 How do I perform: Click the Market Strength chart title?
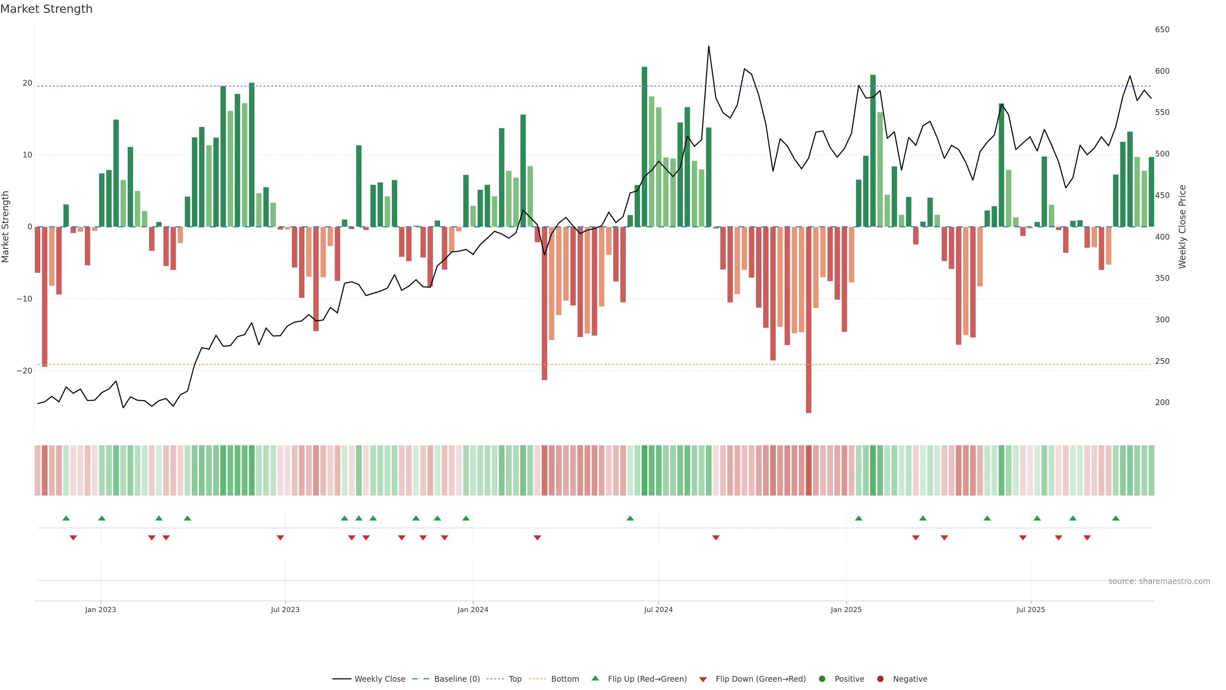click(46, 9)
